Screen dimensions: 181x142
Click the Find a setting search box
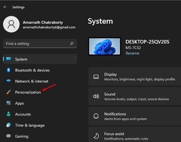(x=40, y=44)
